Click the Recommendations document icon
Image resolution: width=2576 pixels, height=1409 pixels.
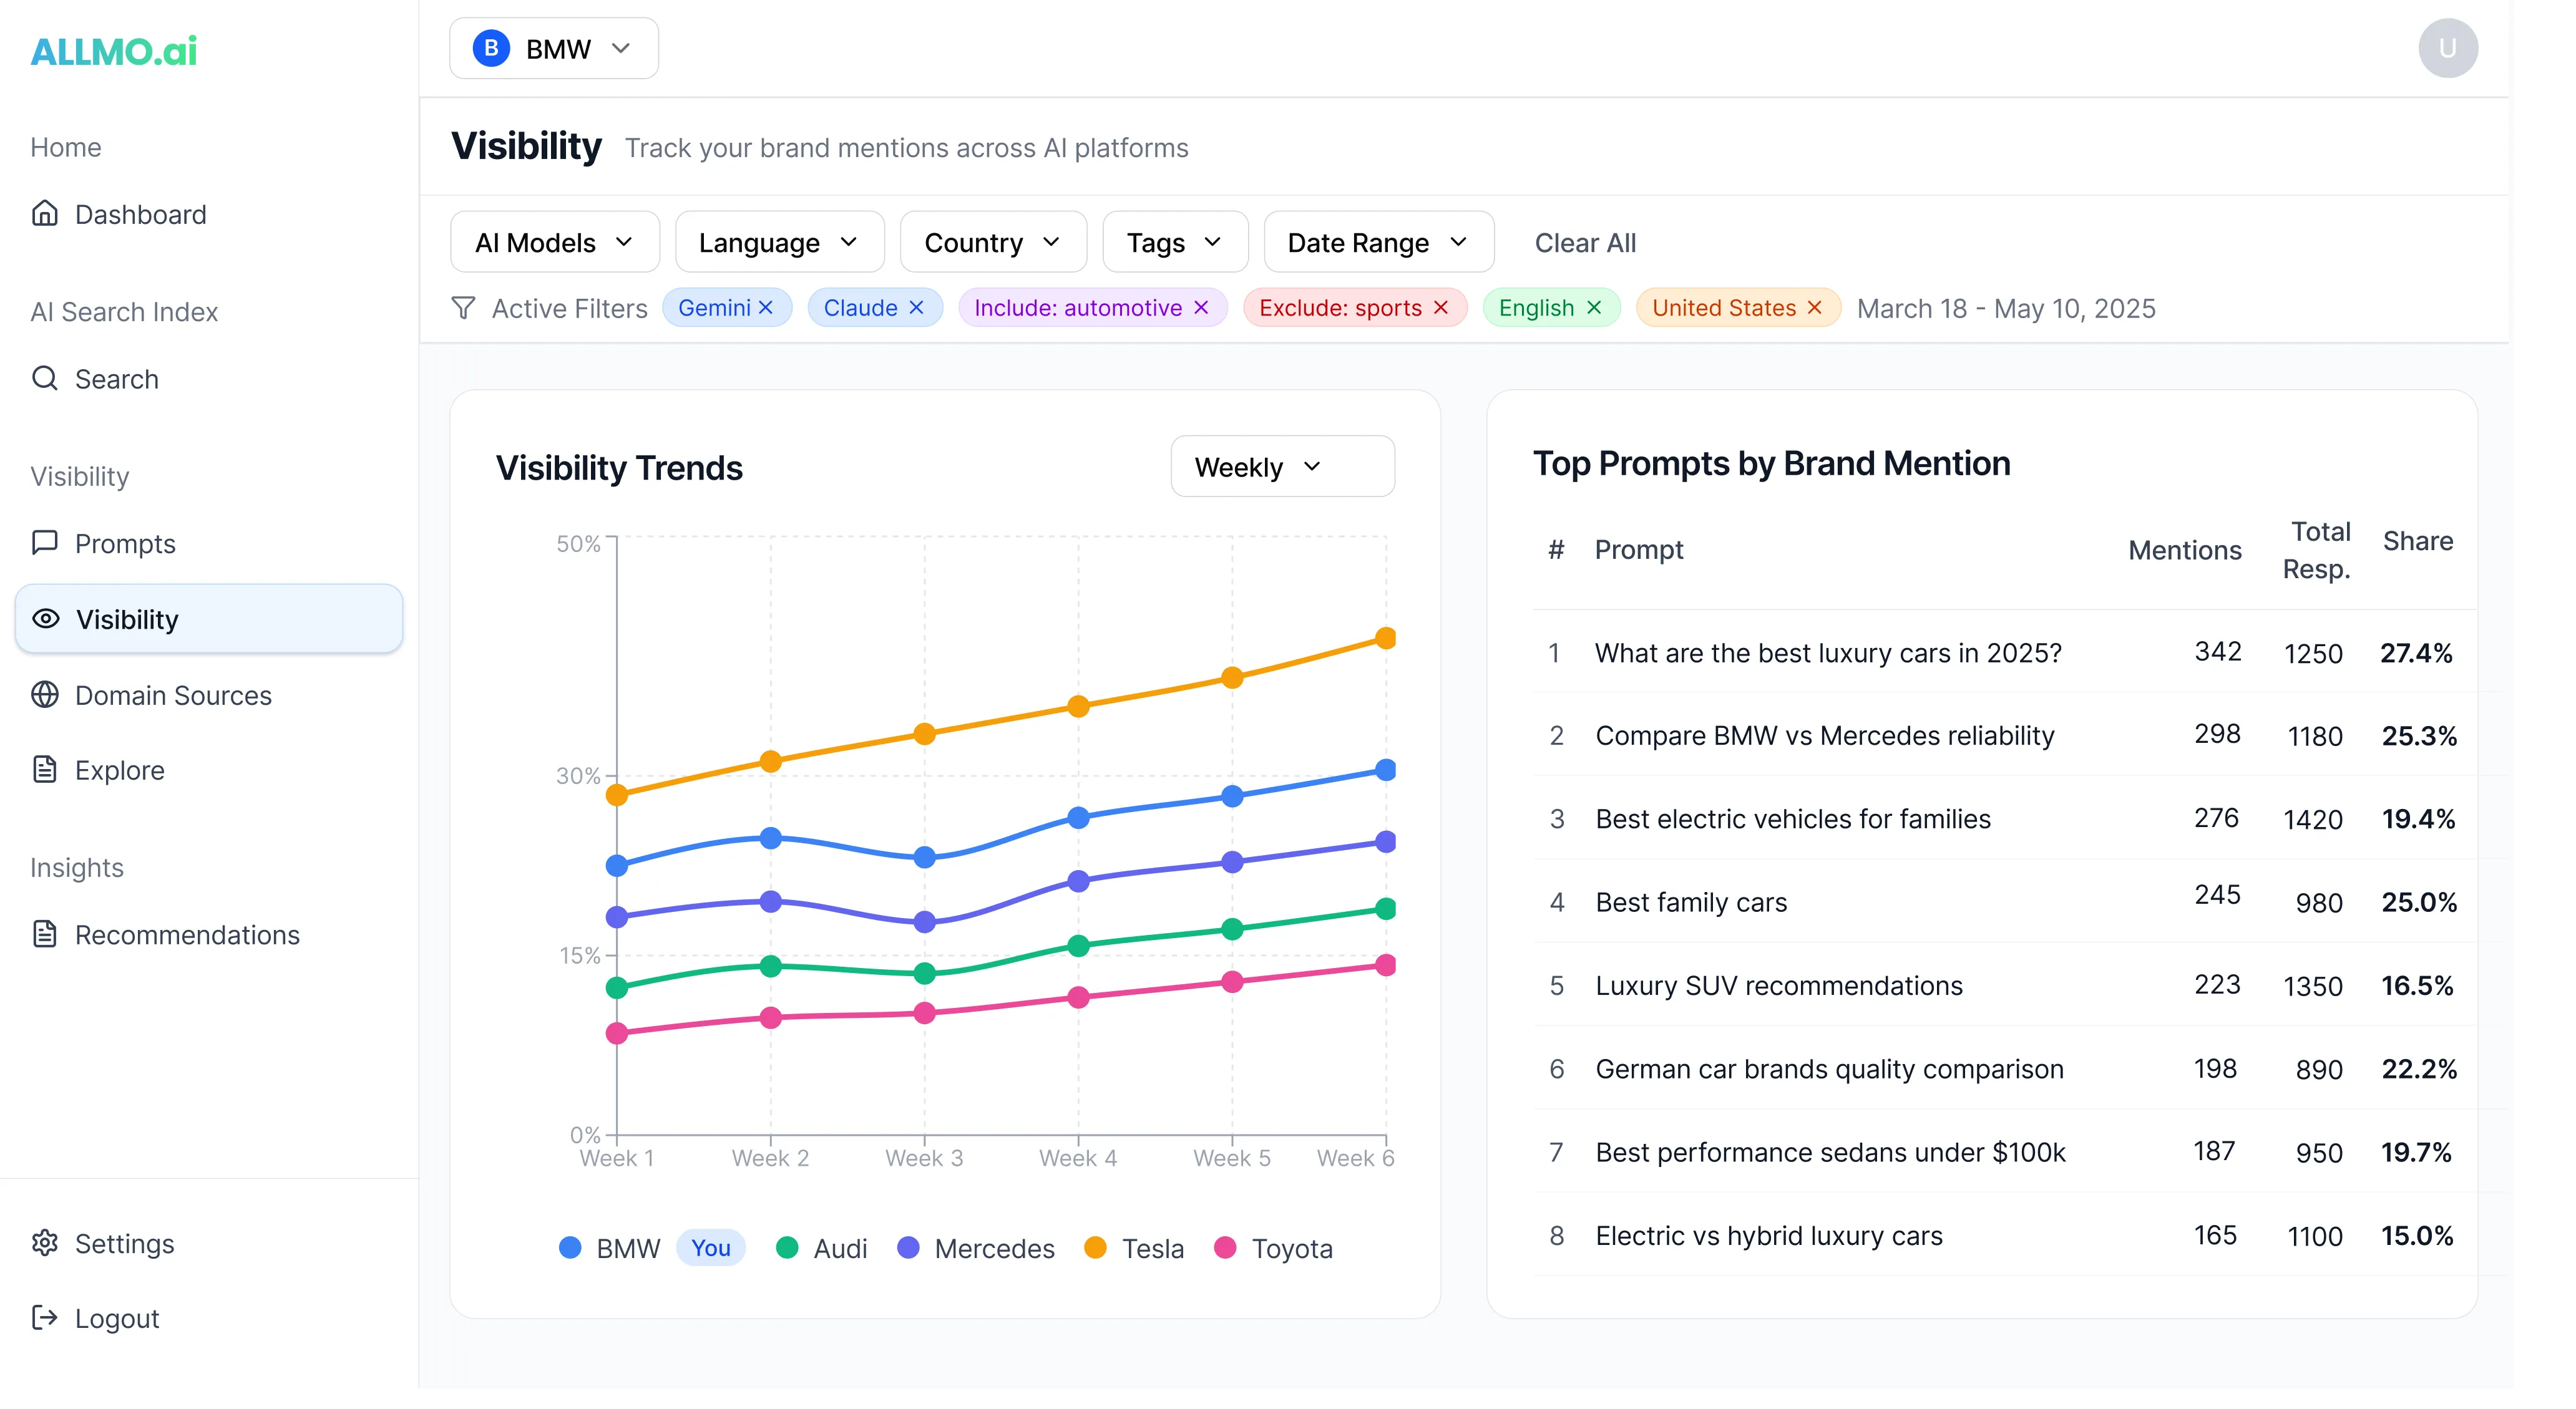[45, 934]
